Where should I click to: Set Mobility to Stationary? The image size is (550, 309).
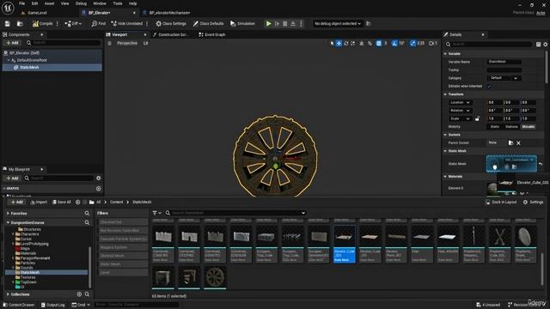511,126
